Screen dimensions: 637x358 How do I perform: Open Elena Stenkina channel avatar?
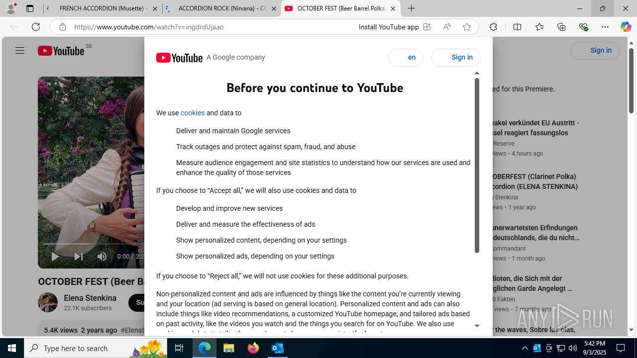point(48,302)
